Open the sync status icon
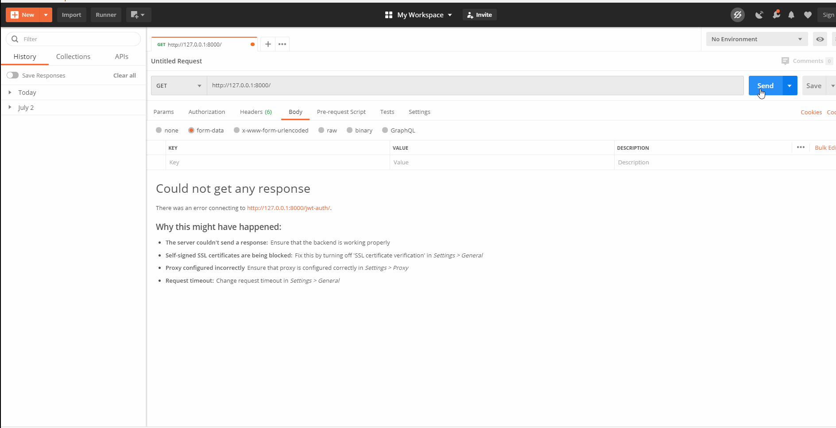836x428 pixels. [738, 15]
